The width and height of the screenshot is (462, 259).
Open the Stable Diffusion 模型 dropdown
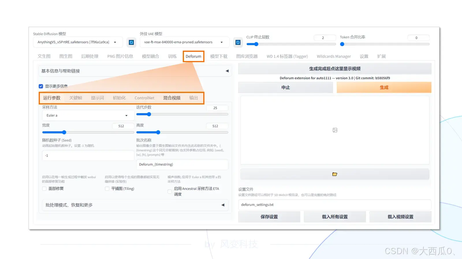(x=78, y=42)
